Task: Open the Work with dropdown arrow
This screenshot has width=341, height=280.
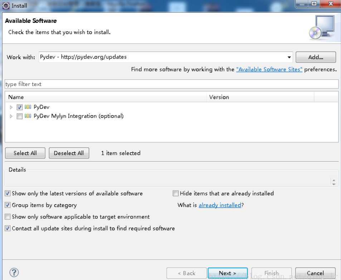Action: click(289, 57)
